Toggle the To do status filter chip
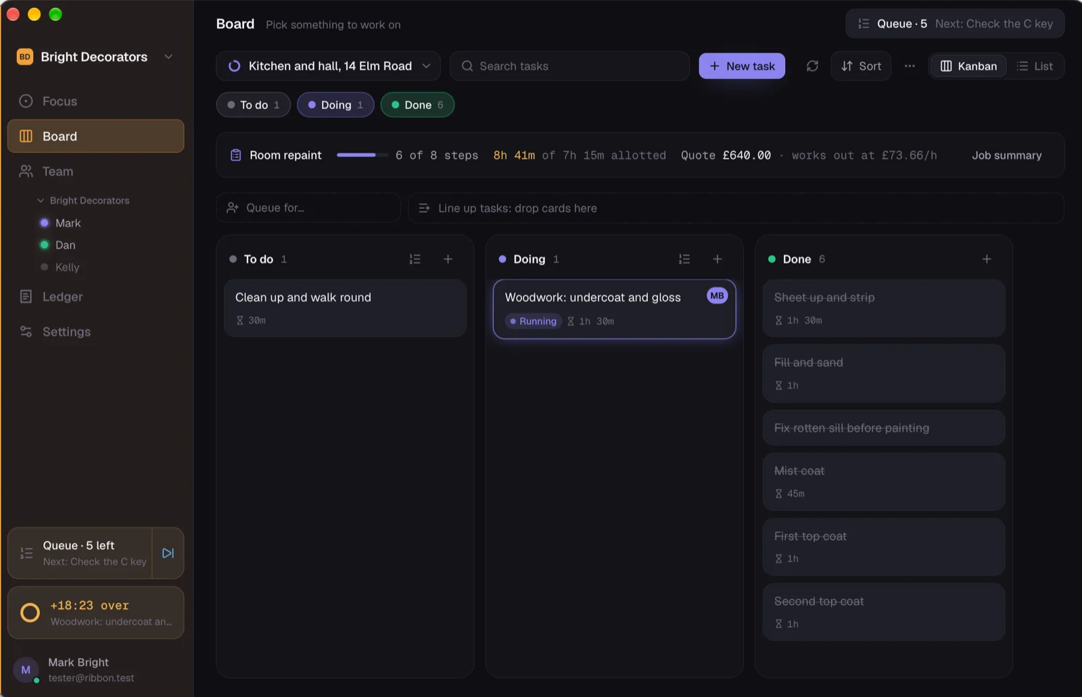 (254, 105)
